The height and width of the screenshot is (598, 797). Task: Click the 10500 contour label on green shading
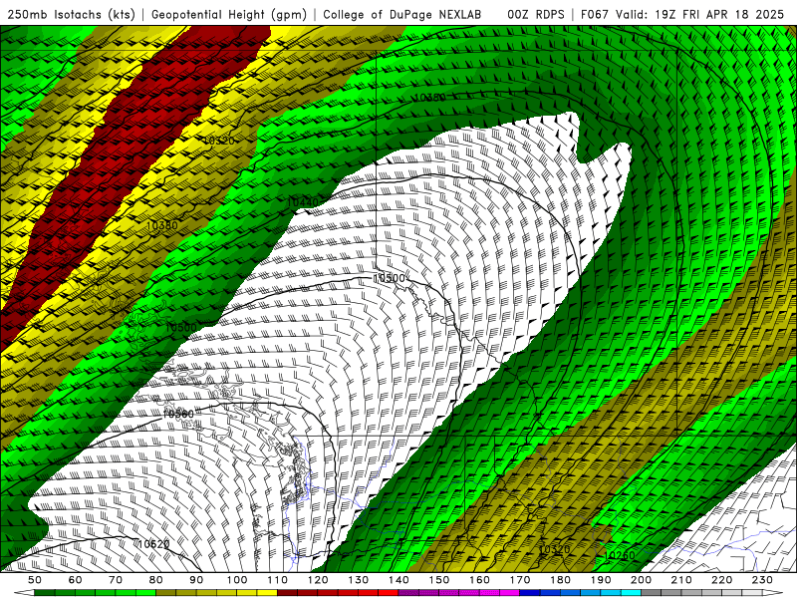[180, 328]
